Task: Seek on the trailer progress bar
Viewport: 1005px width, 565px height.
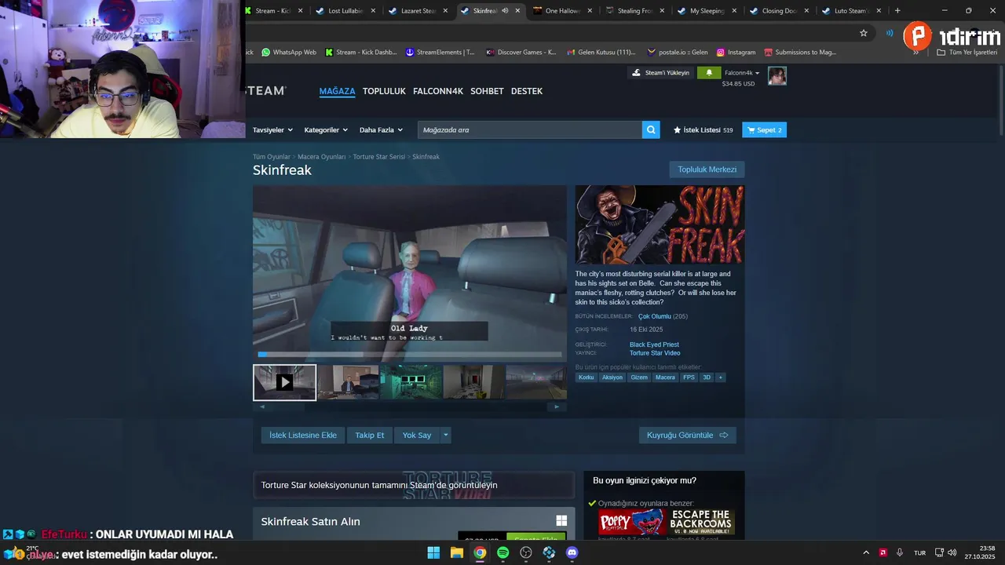Action: point(409,354)
